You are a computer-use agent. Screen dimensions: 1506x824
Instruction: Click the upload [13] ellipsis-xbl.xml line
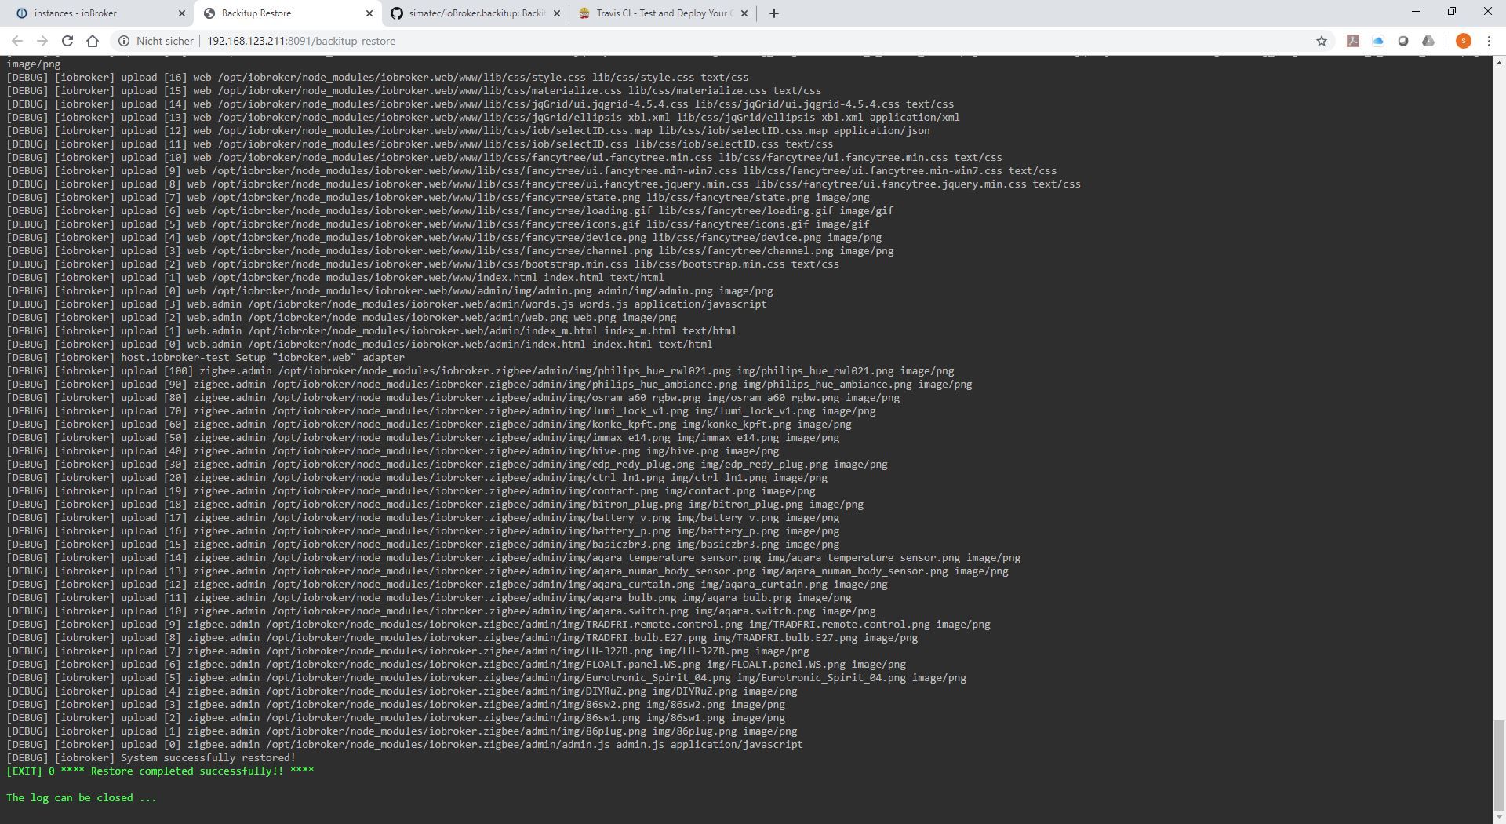click(x=483, y=117)
